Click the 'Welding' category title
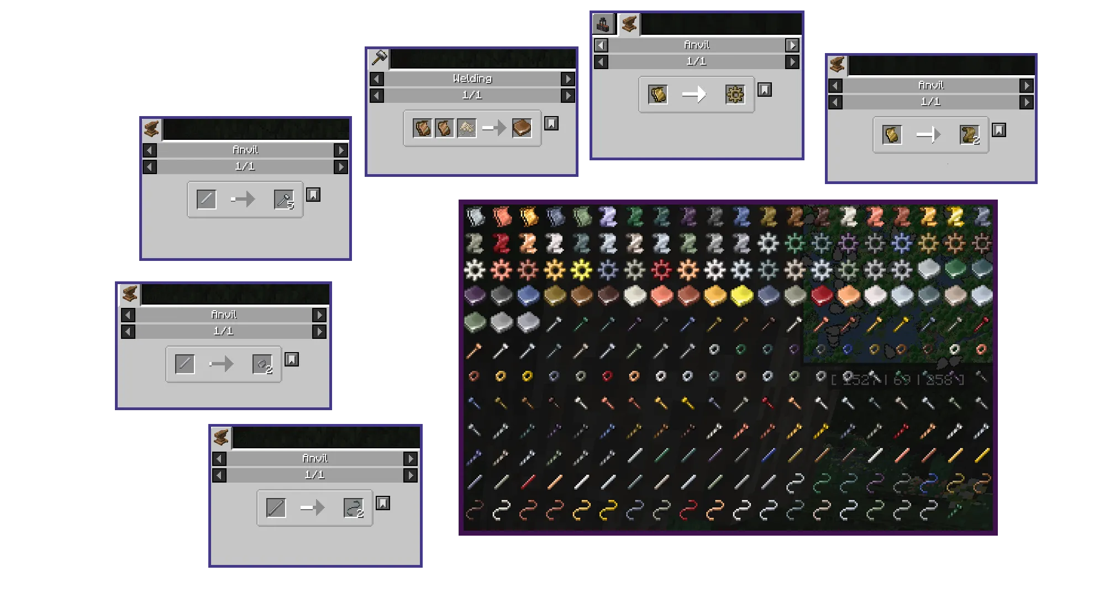 click(x=472, y=78)
